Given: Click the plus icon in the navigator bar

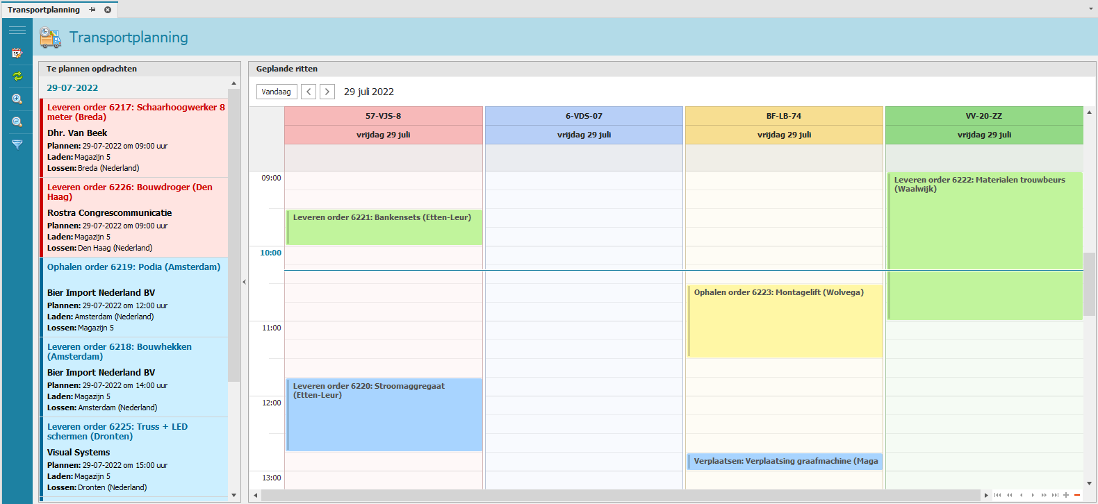Looking at the screenshot, I should point(1066,495).
